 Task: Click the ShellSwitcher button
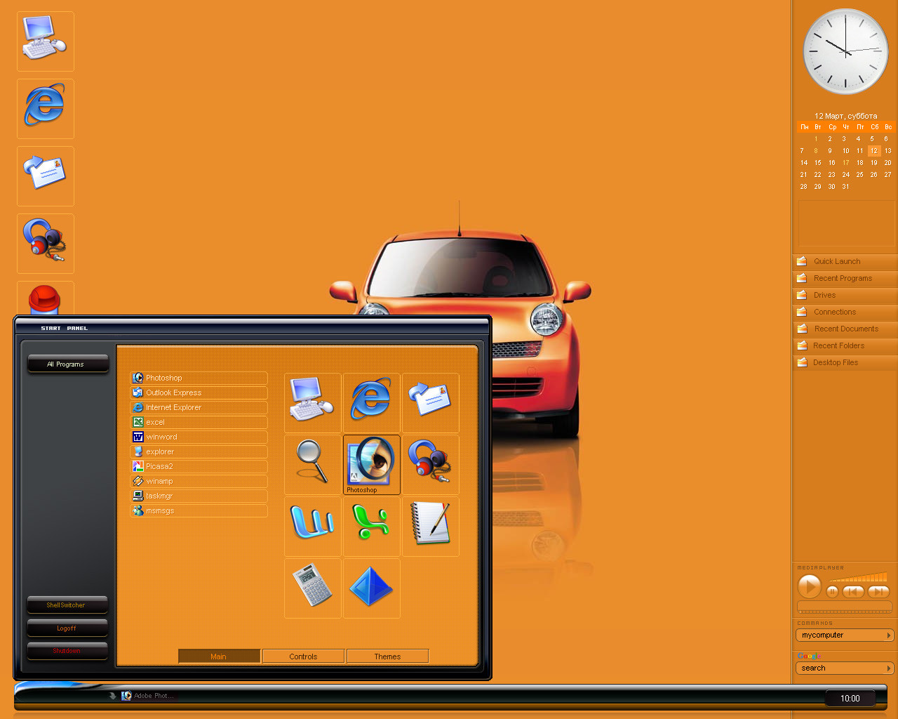click(67, 605)
